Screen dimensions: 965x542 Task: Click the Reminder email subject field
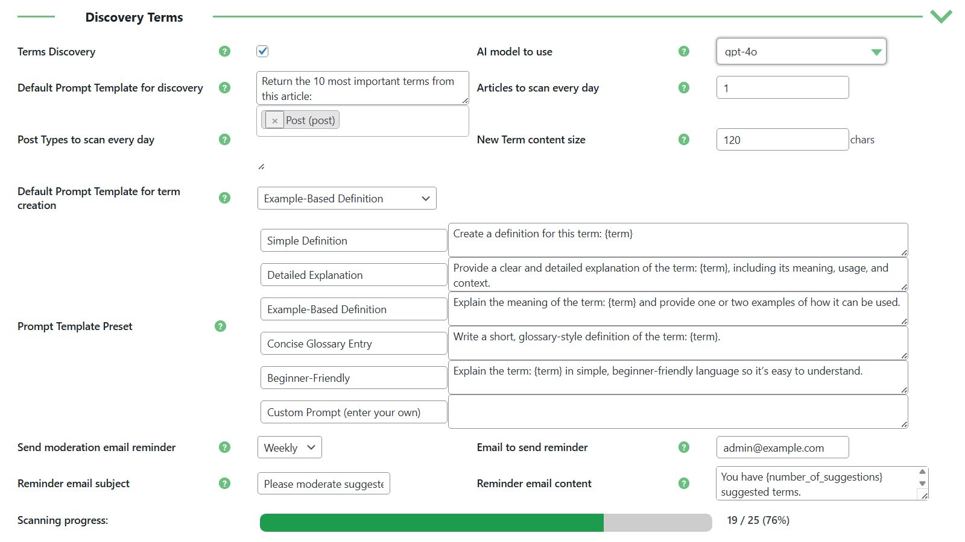coord(323,484)
